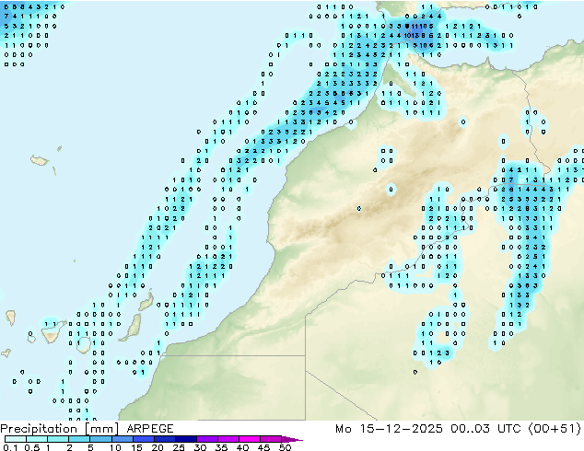The image size is (584, 451).
Task: Click the '40' legend scale label
Action: pos(242,447)
